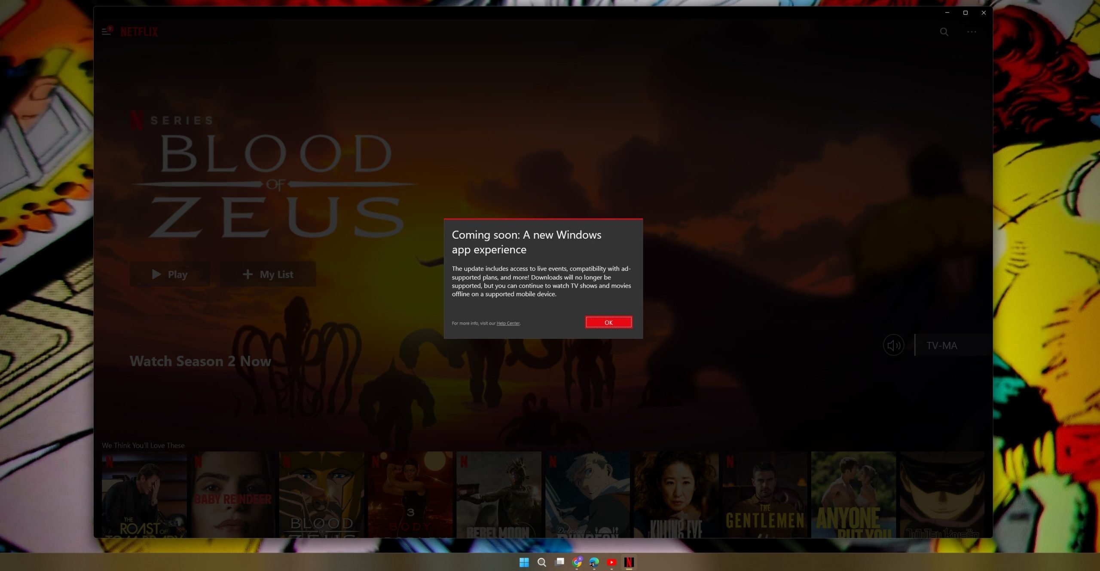The width and height of the screenshot is (1100, 571).
Task: Open the Windows Start menu
Action: coord(524,562)
